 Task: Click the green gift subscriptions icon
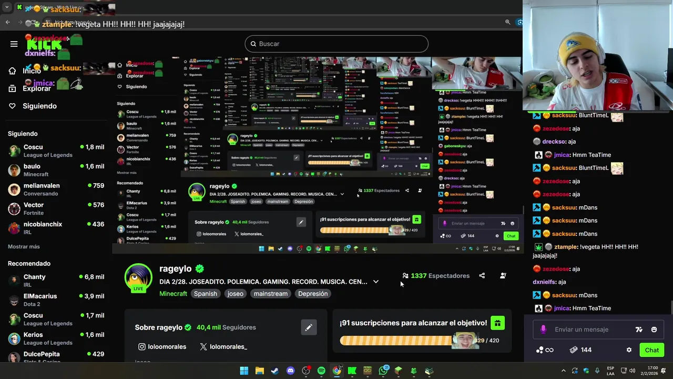pos(497,323)
